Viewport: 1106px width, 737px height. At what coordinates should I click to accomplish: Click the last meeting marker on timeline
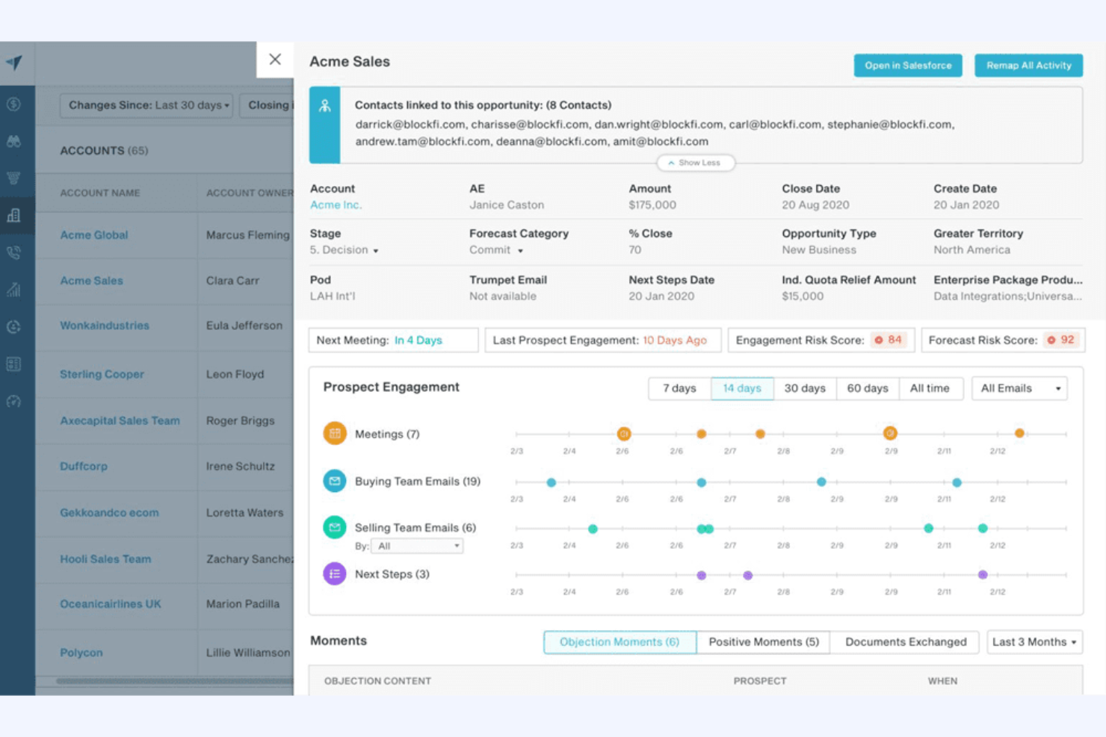point(1019,433)
